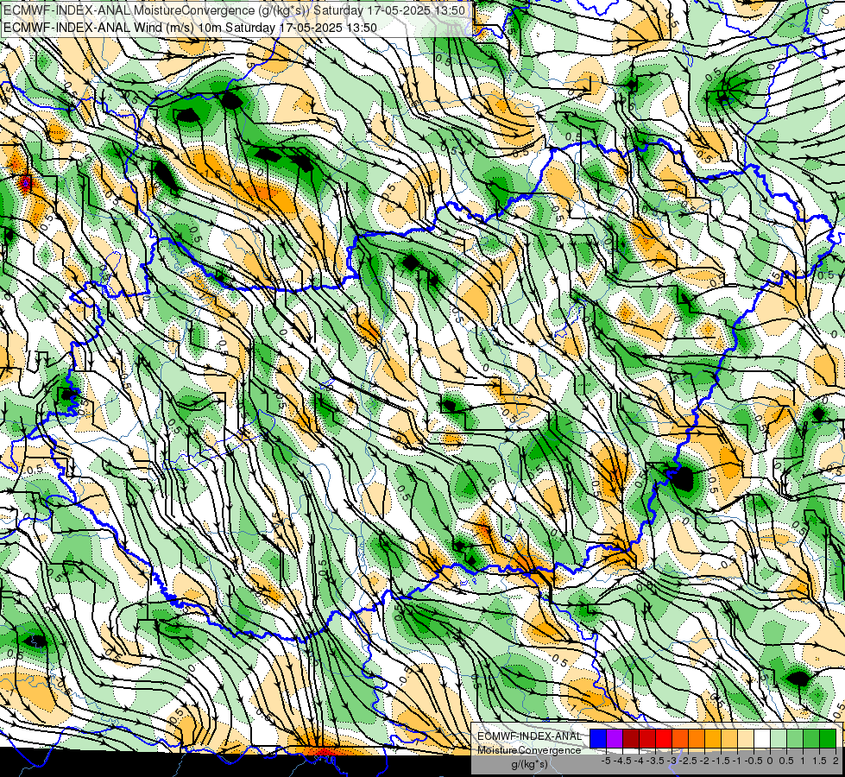Click the '0.5' legend tick label
The height and width of the screenshot is (777, 845).
tap(786, 761)
